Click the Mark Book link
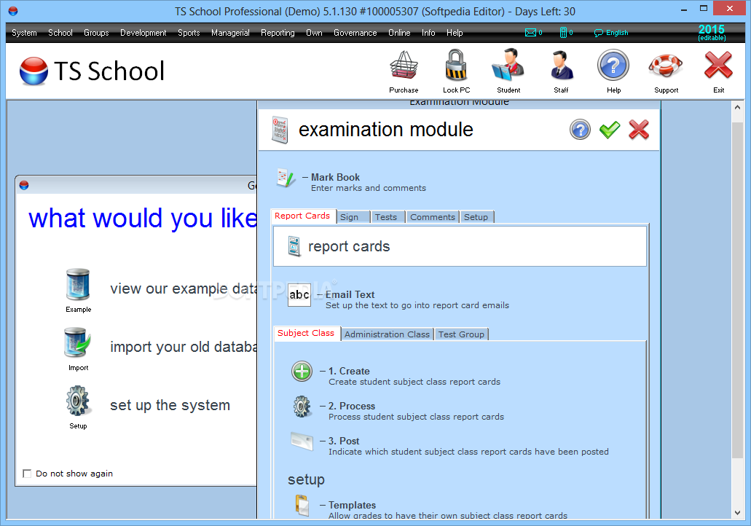Image resolution: width=751 pixels, height=526 pixels. tap(335, 177)
